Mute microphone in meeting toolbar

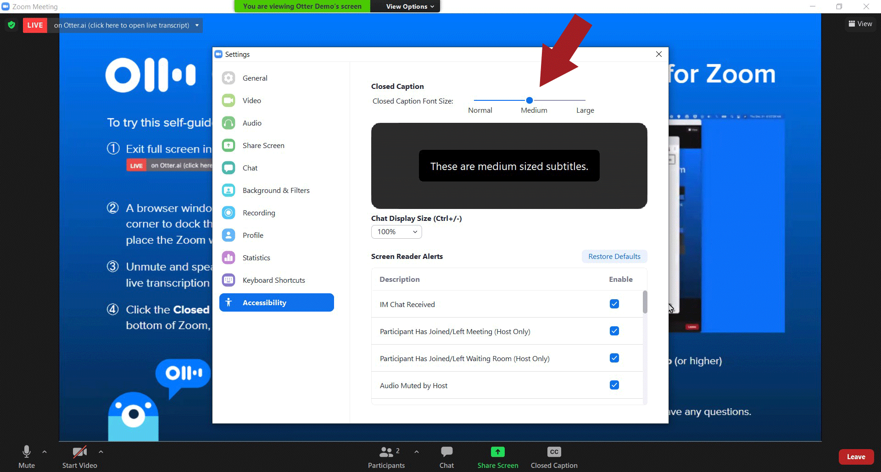coord(27,457)
